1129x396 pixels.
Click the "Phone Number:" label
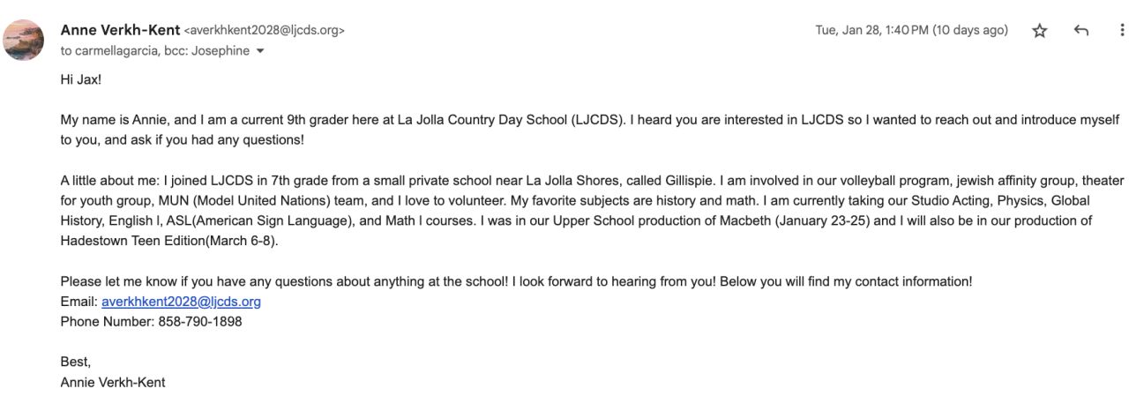point(107,322)
